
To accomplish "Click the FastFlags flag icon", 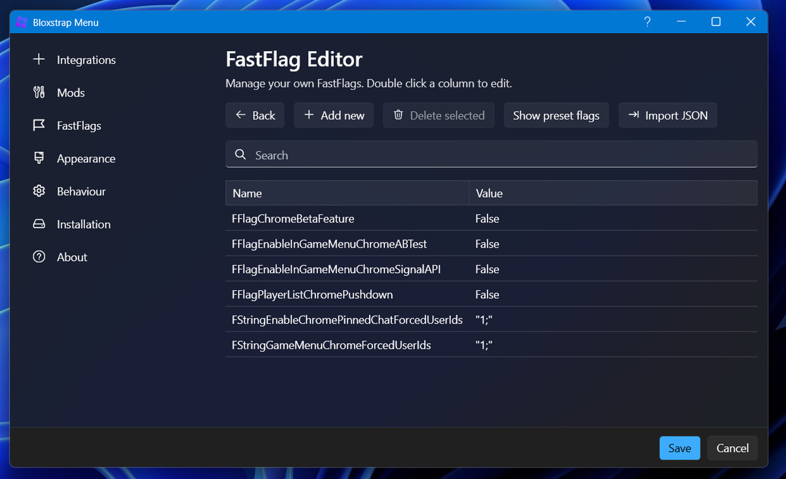I will coord(39,126).
